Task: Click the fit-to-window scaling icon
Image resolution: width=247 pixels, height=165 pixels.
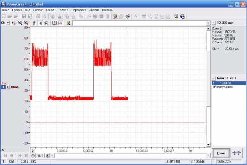Action: 54,23
